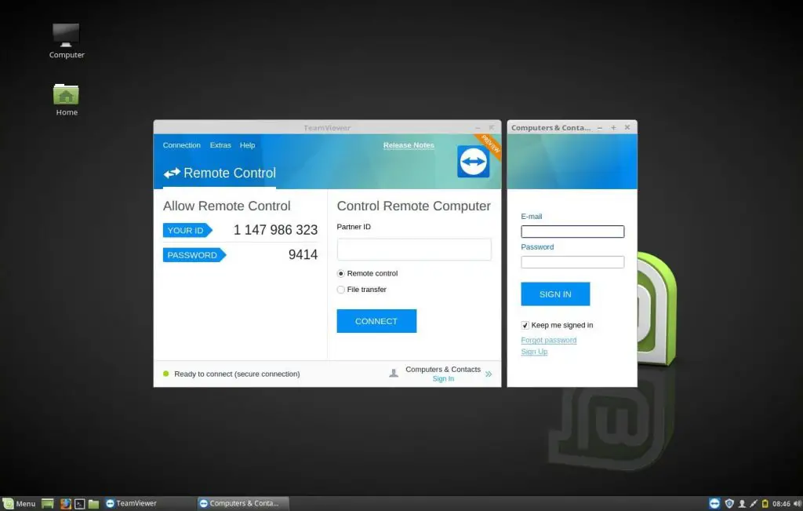Open the Extras menu

point(220,145)
